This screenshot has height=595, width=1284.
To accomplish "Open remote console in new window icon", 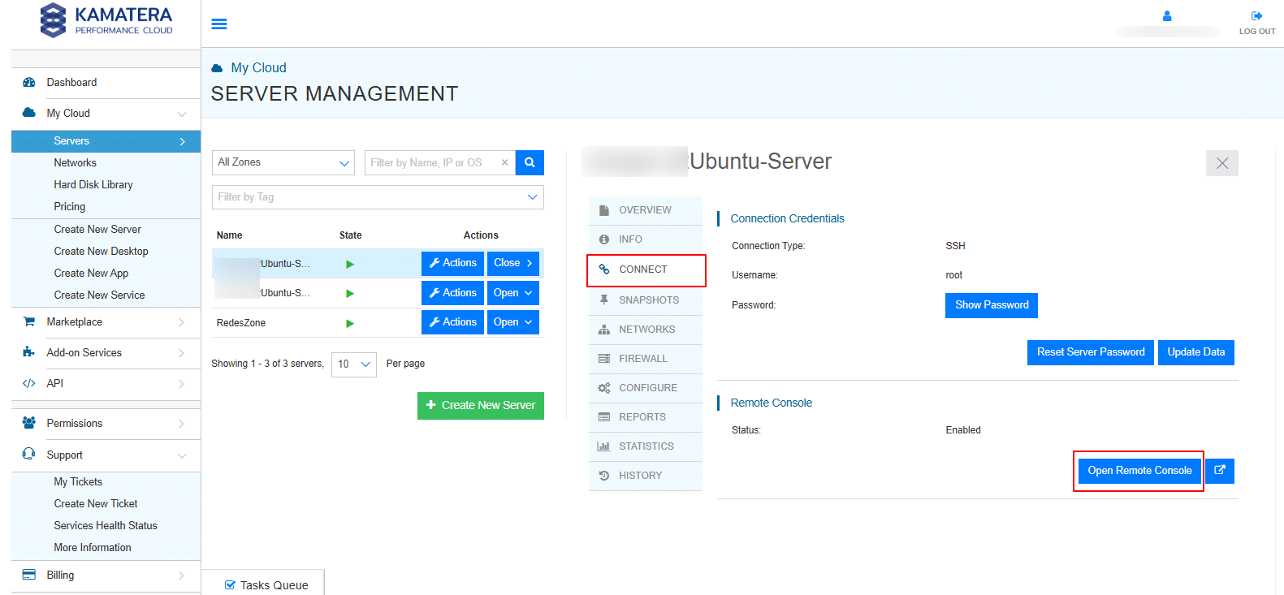I will click(x=1220, y=471).
